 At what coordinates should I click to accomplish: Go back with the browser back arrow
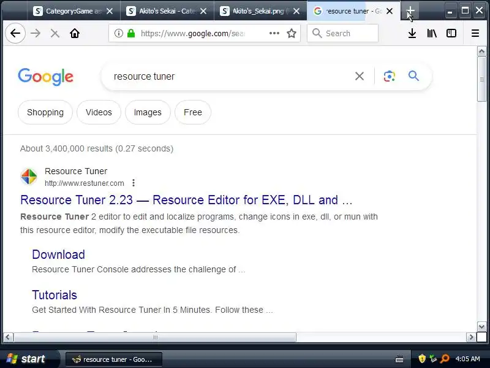(x=15, y=33)
